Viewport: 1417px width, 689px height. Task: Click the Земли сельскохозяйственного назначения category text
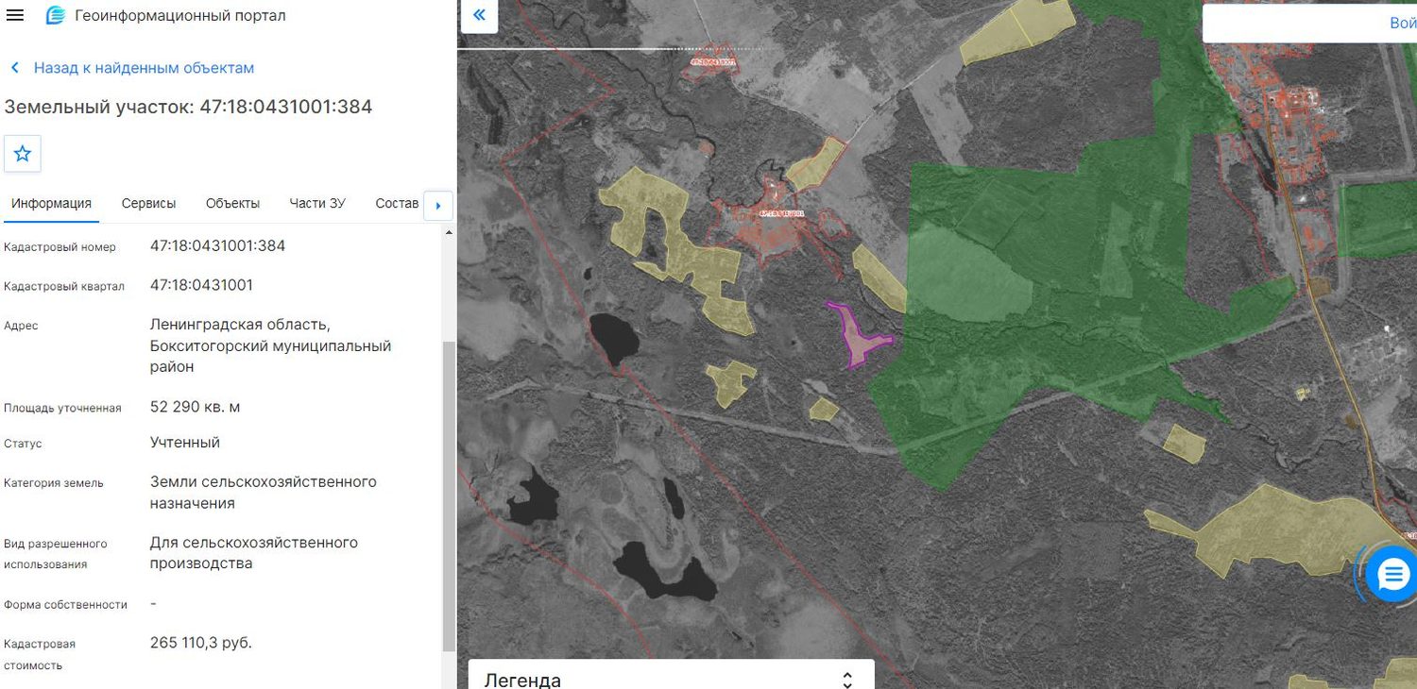[x=264, y=493]
